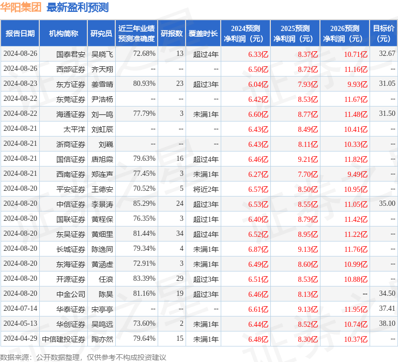
Task: Click the 最新盈利预测 heading
Action: (78, 7)
